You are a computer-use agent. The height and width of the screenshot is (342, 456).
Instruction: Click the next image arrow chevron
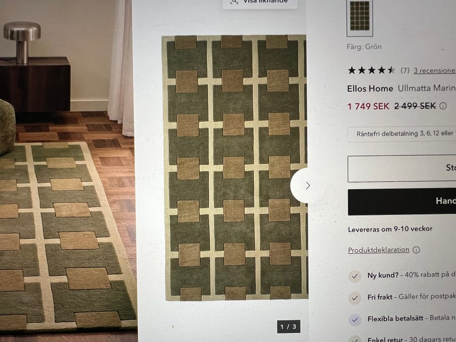click(x=308, y=186)
